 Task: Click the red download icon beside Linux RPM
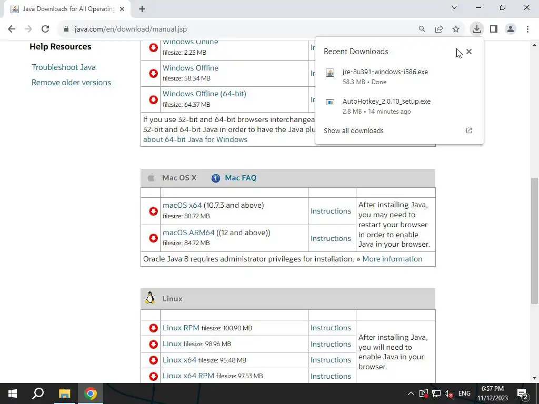(153, 328)
